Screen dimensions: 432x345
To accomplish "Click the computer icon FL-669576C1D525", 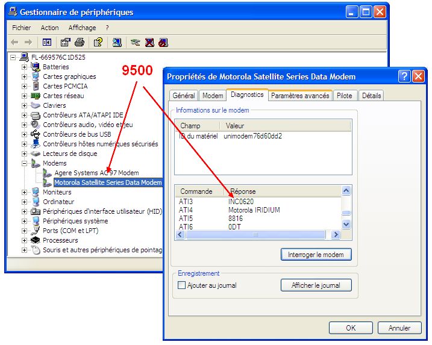I will click(24, 57).
